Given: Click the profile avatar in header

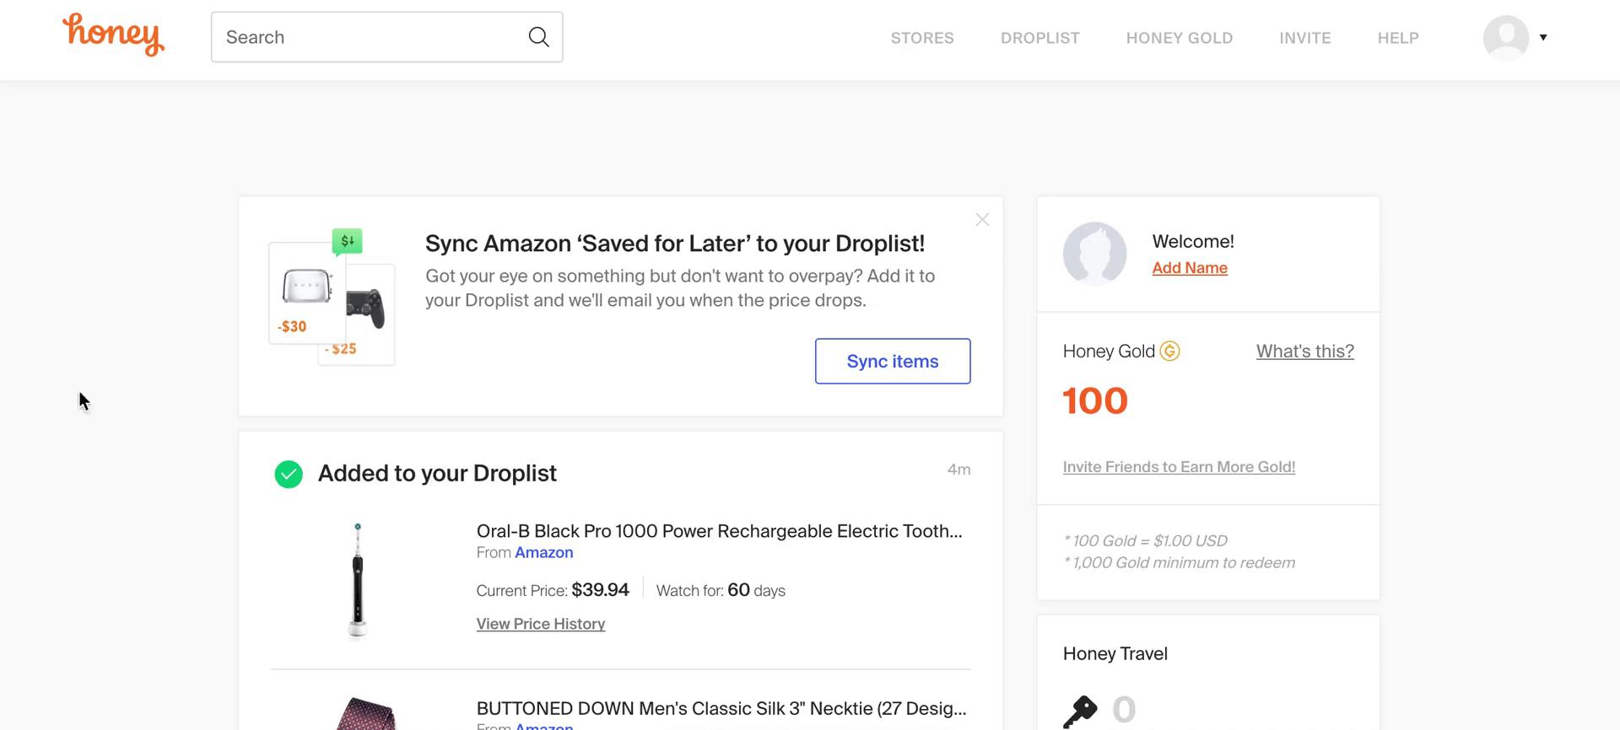Looking at the screenshot, I should point(1506,38).
